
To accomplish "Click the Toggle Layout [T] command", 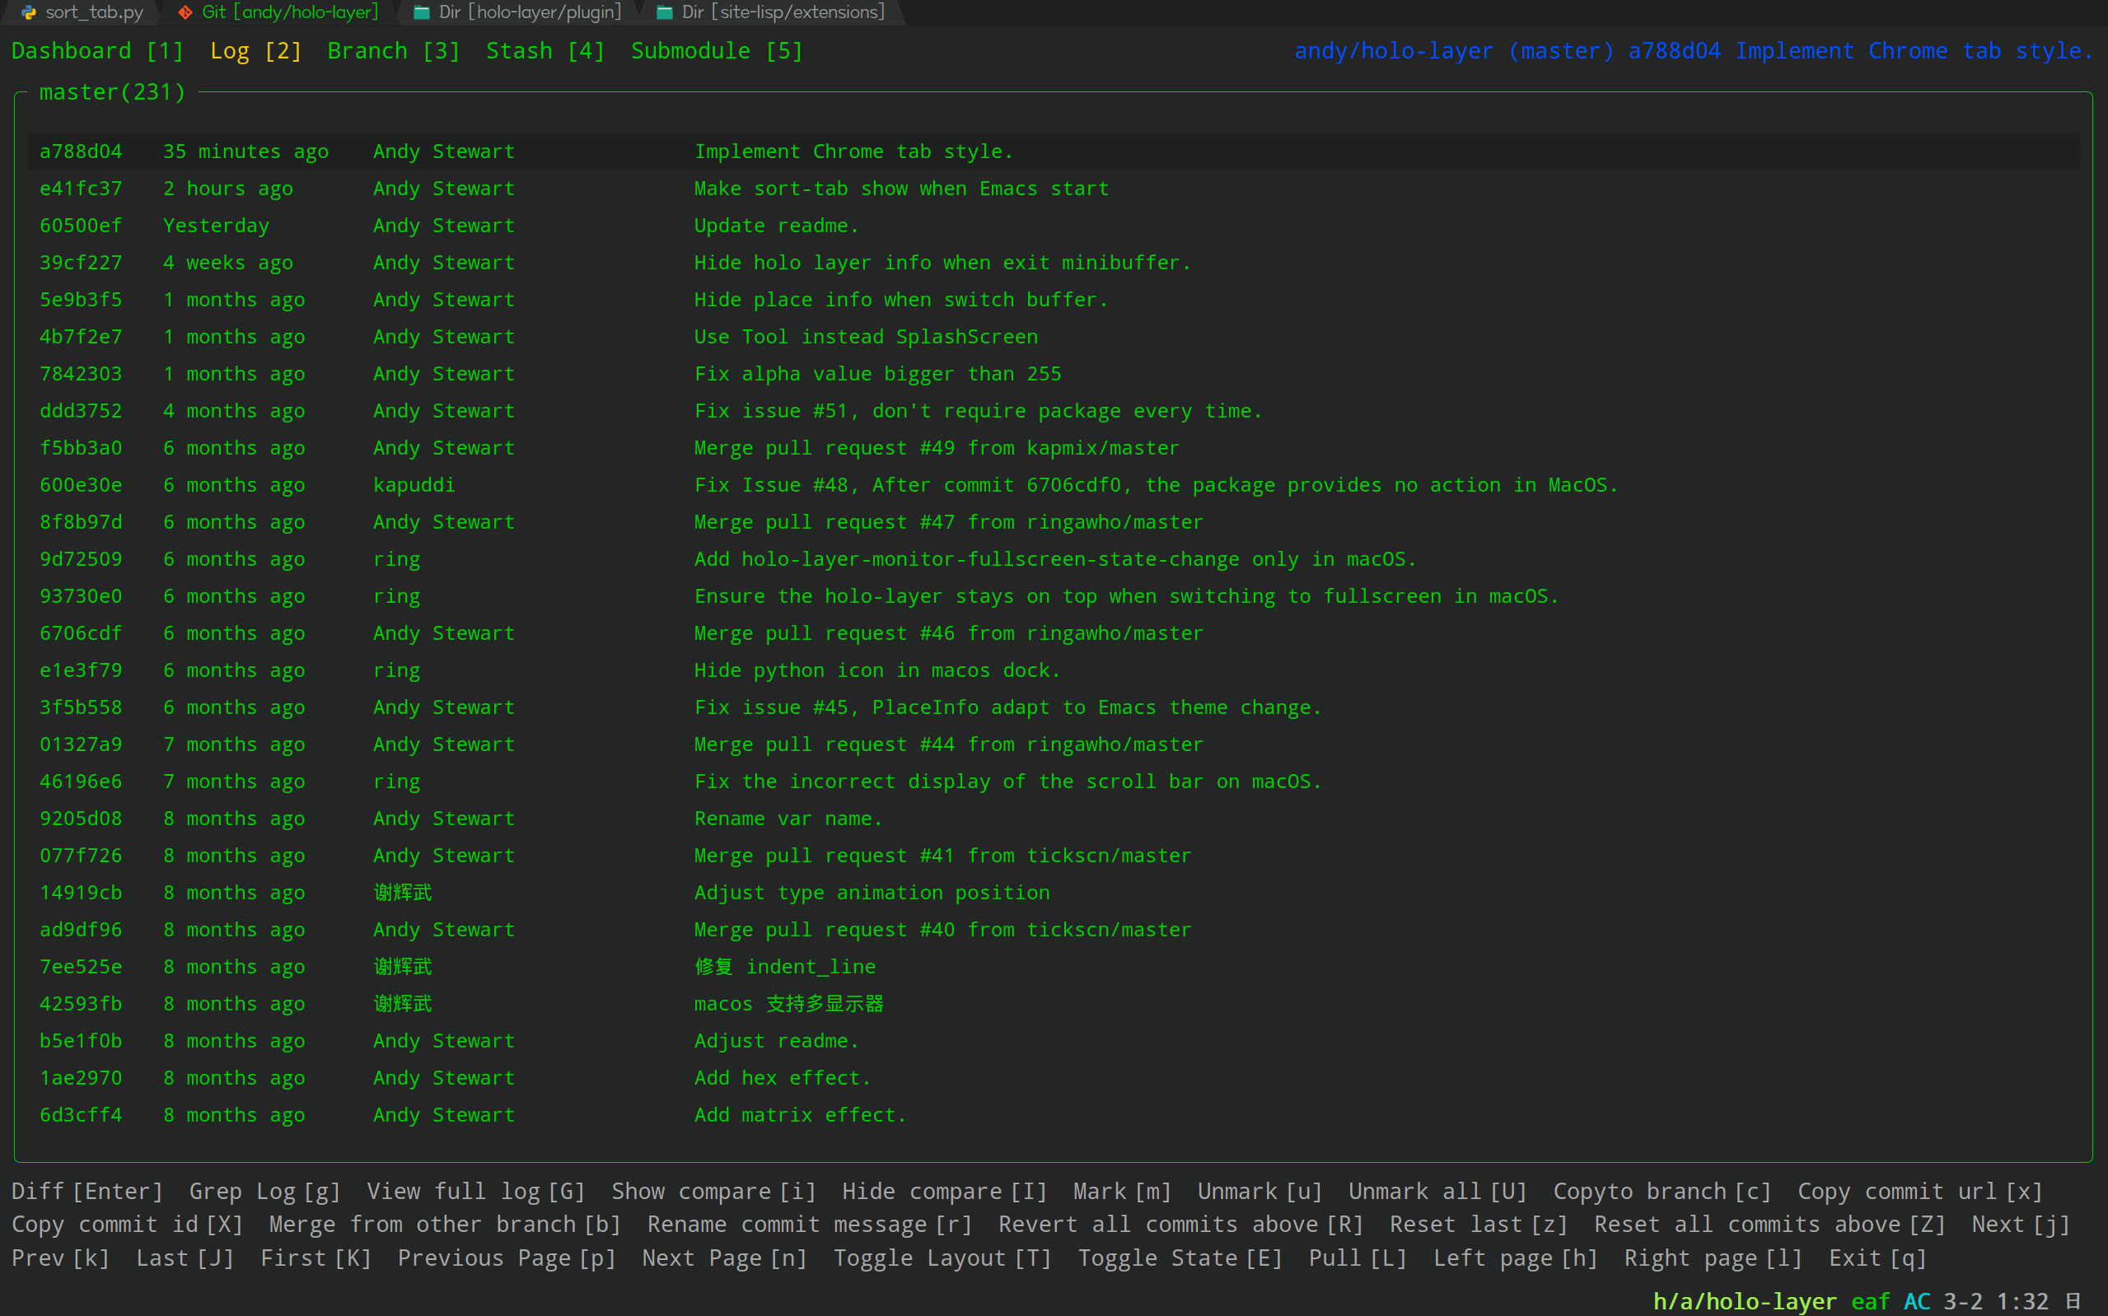I will coord(942,1258).
